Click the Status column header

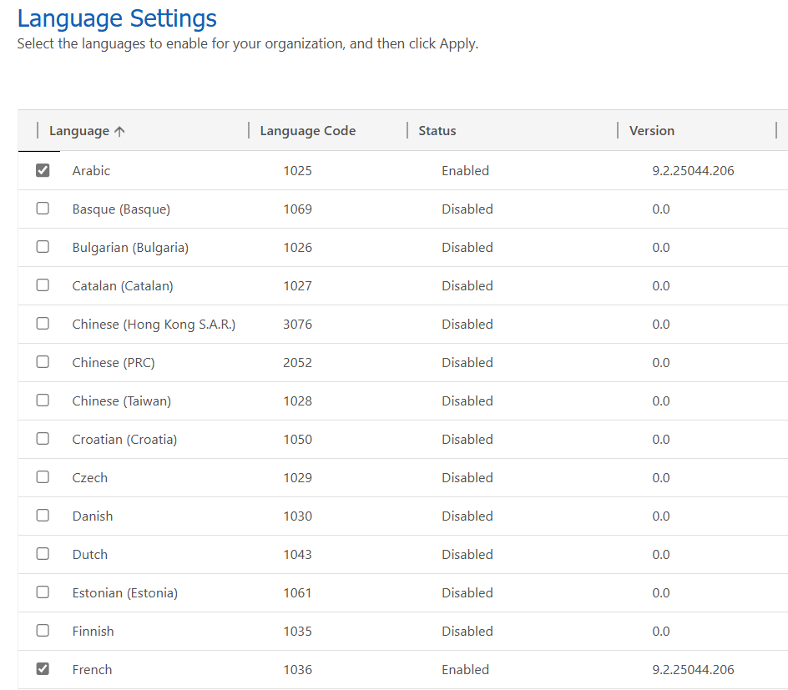coord(437,130)
